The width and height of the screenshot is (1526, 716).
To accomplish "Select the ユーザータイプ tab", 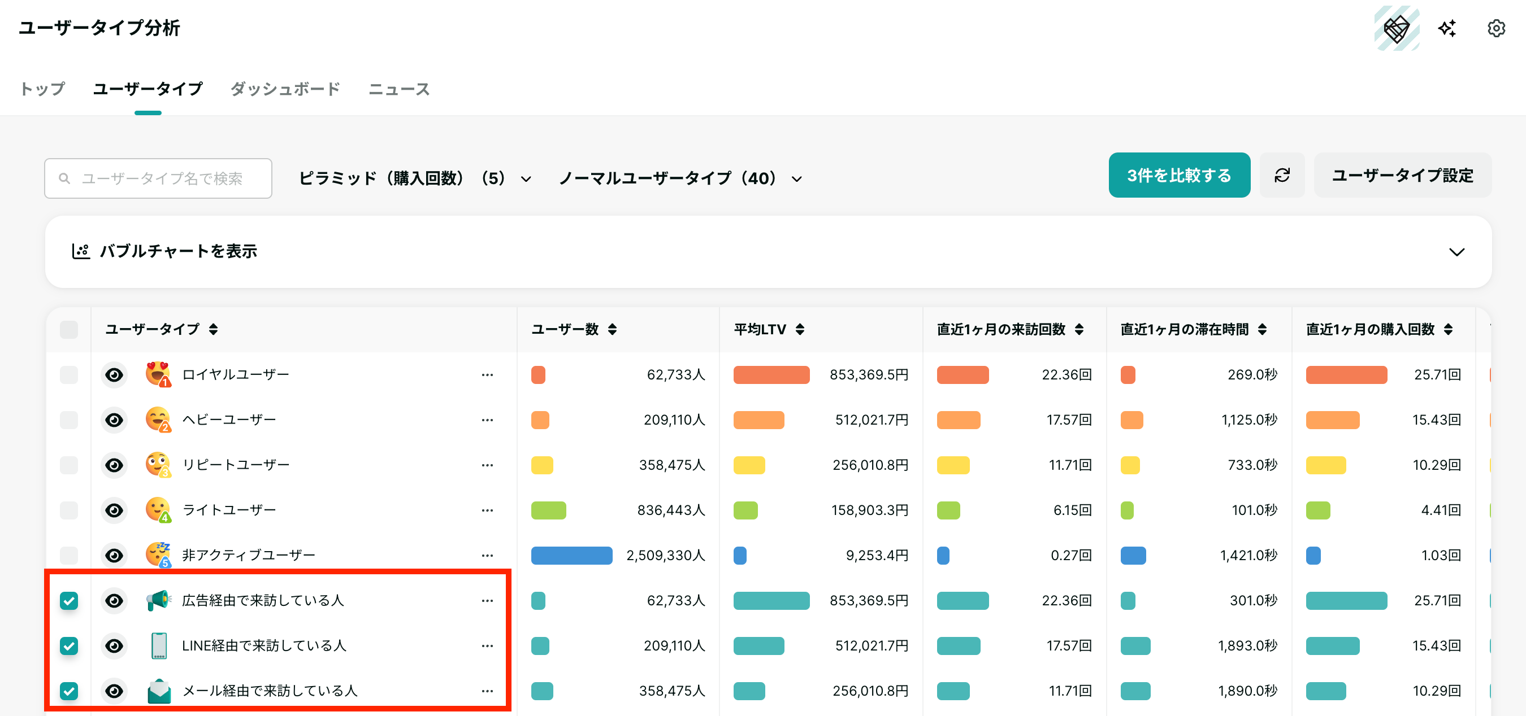I will [148, 89].
